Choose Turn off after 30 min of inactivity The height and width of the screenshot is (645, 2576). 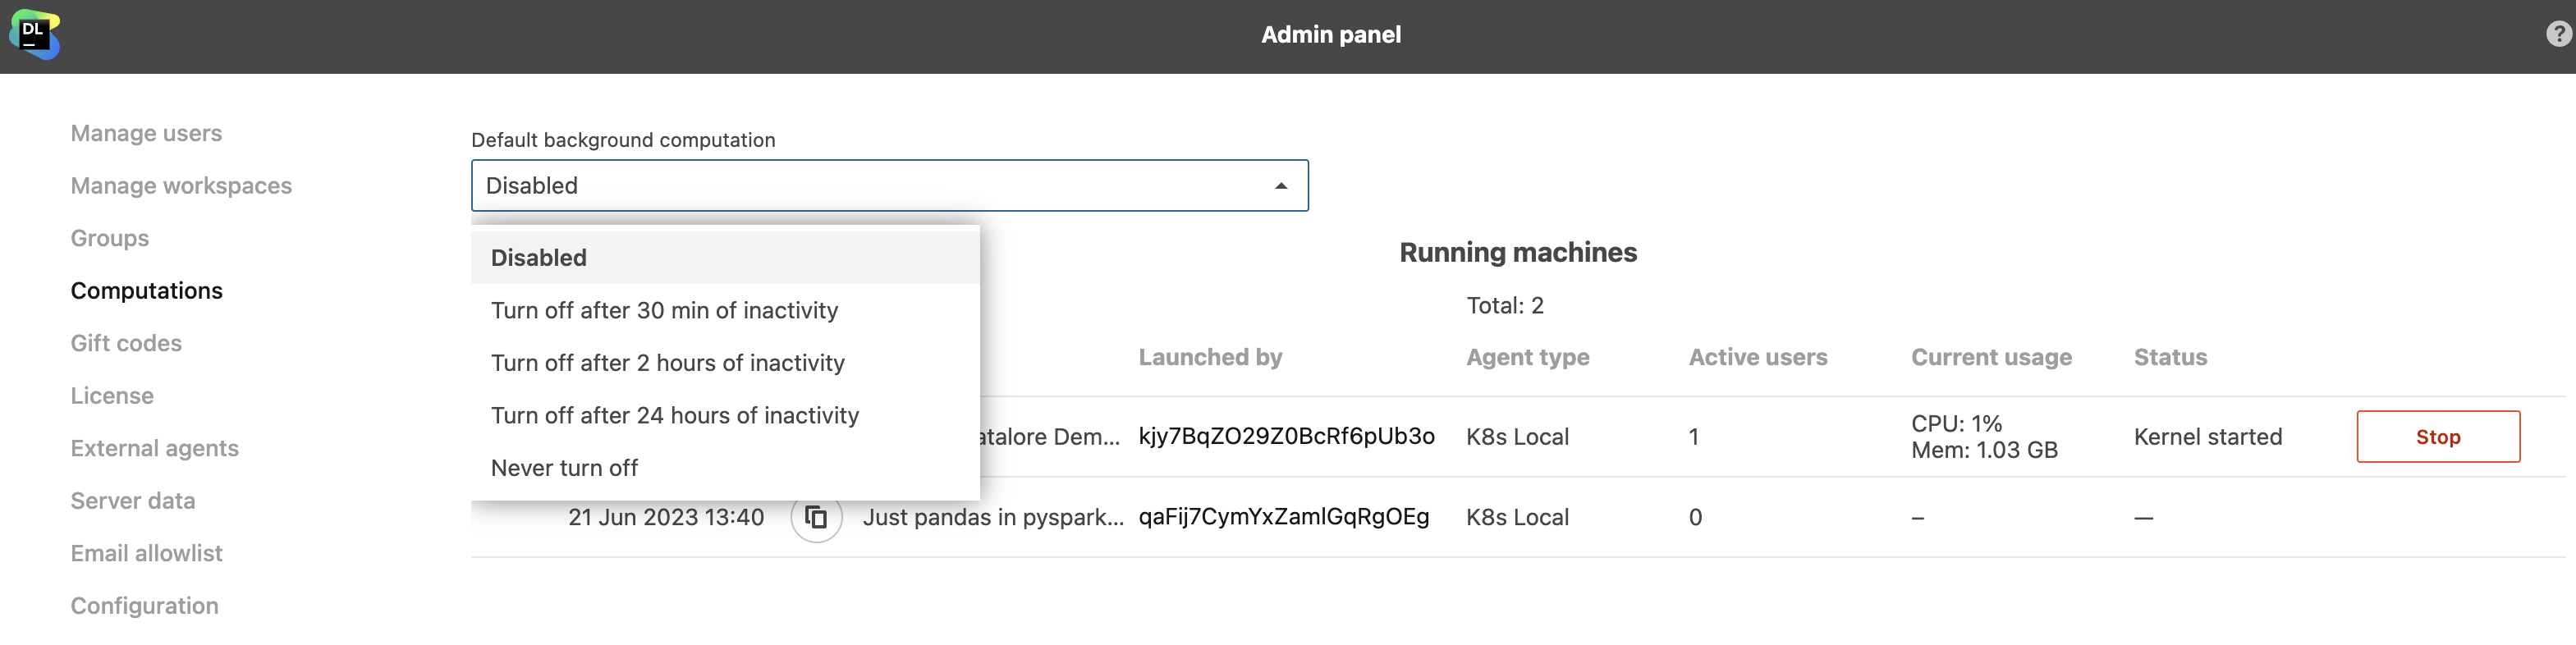click(664, 311)
